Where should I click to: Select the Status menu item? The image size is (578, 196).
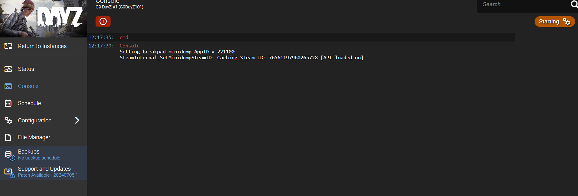click(x=43, y=69)
